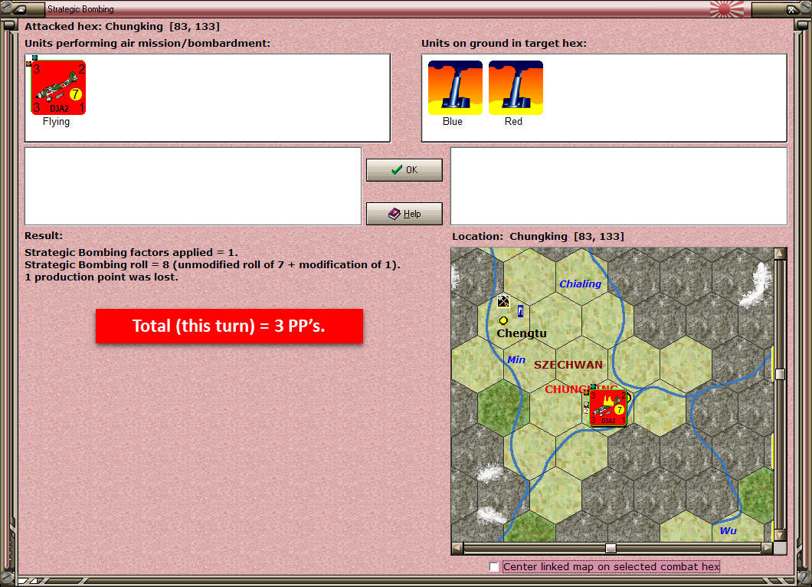Click the window menu icon left of Strategic Bombing title
Viewport: 812px width, 587px height.
click(x=20, y=8)
